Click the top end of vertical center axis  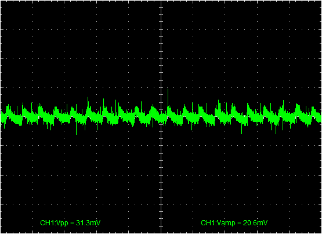pos(161,1)
